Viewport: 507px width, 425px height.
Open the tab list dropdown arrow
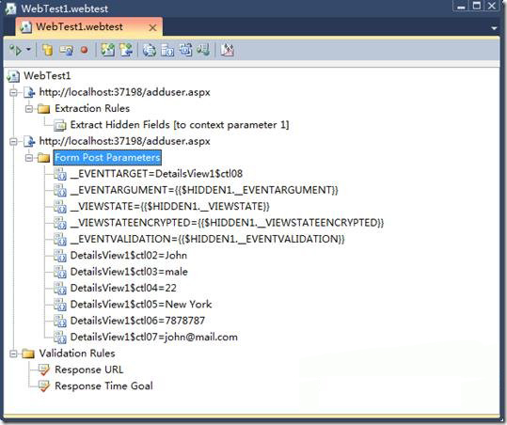click(x=494, y=28)
